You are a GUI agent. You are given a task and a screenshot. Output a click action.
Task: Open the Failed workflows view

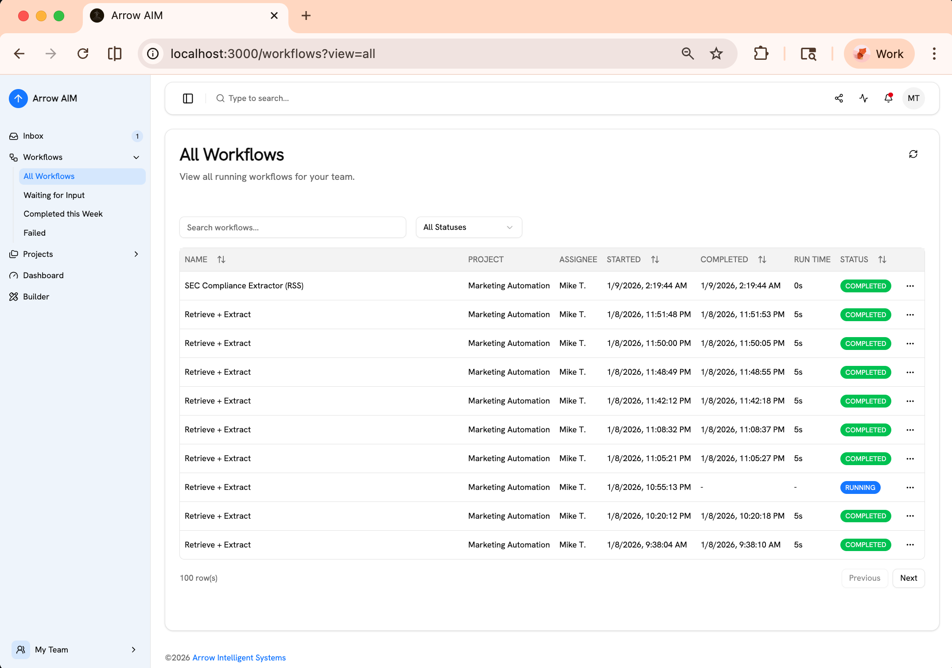pos(35,233)
